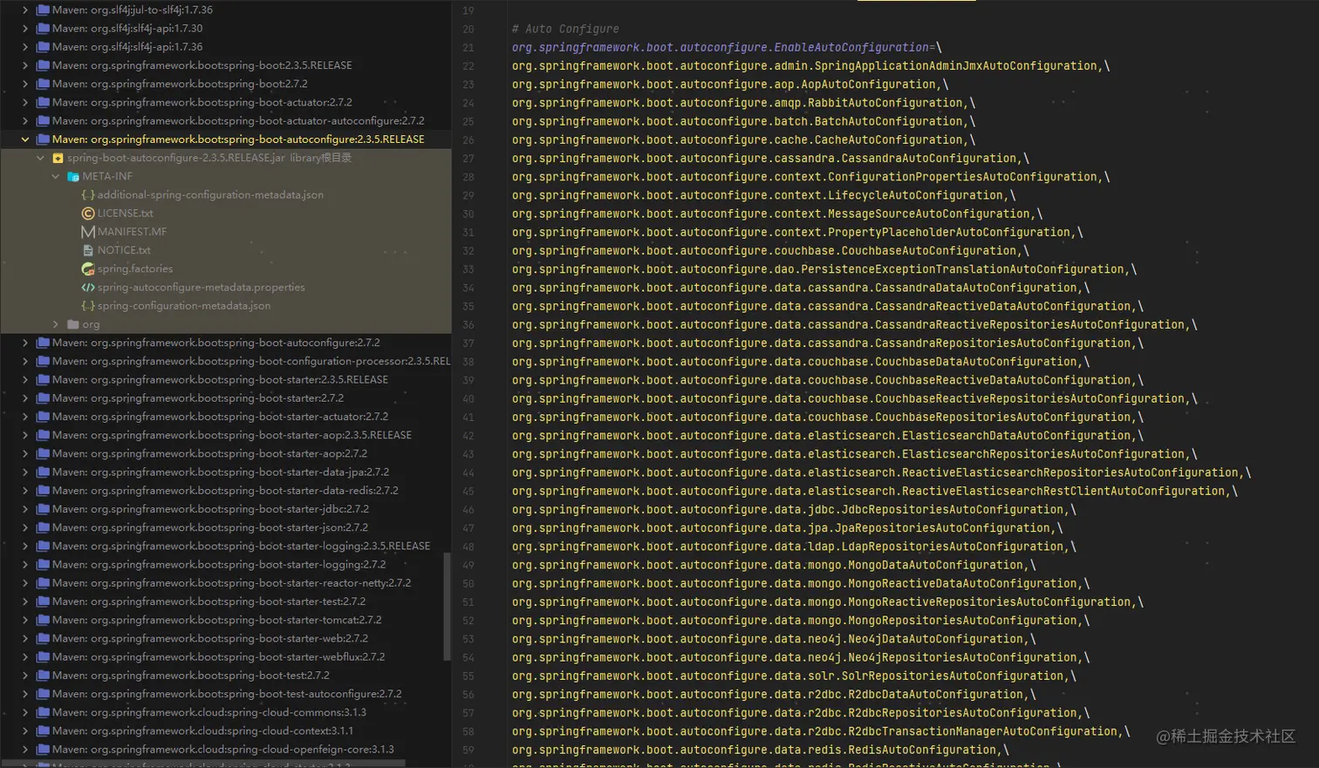Click library icon of slf4j-api:1.7.30
The width and height of the screenshot is (1319, 768).
[43, 28]
